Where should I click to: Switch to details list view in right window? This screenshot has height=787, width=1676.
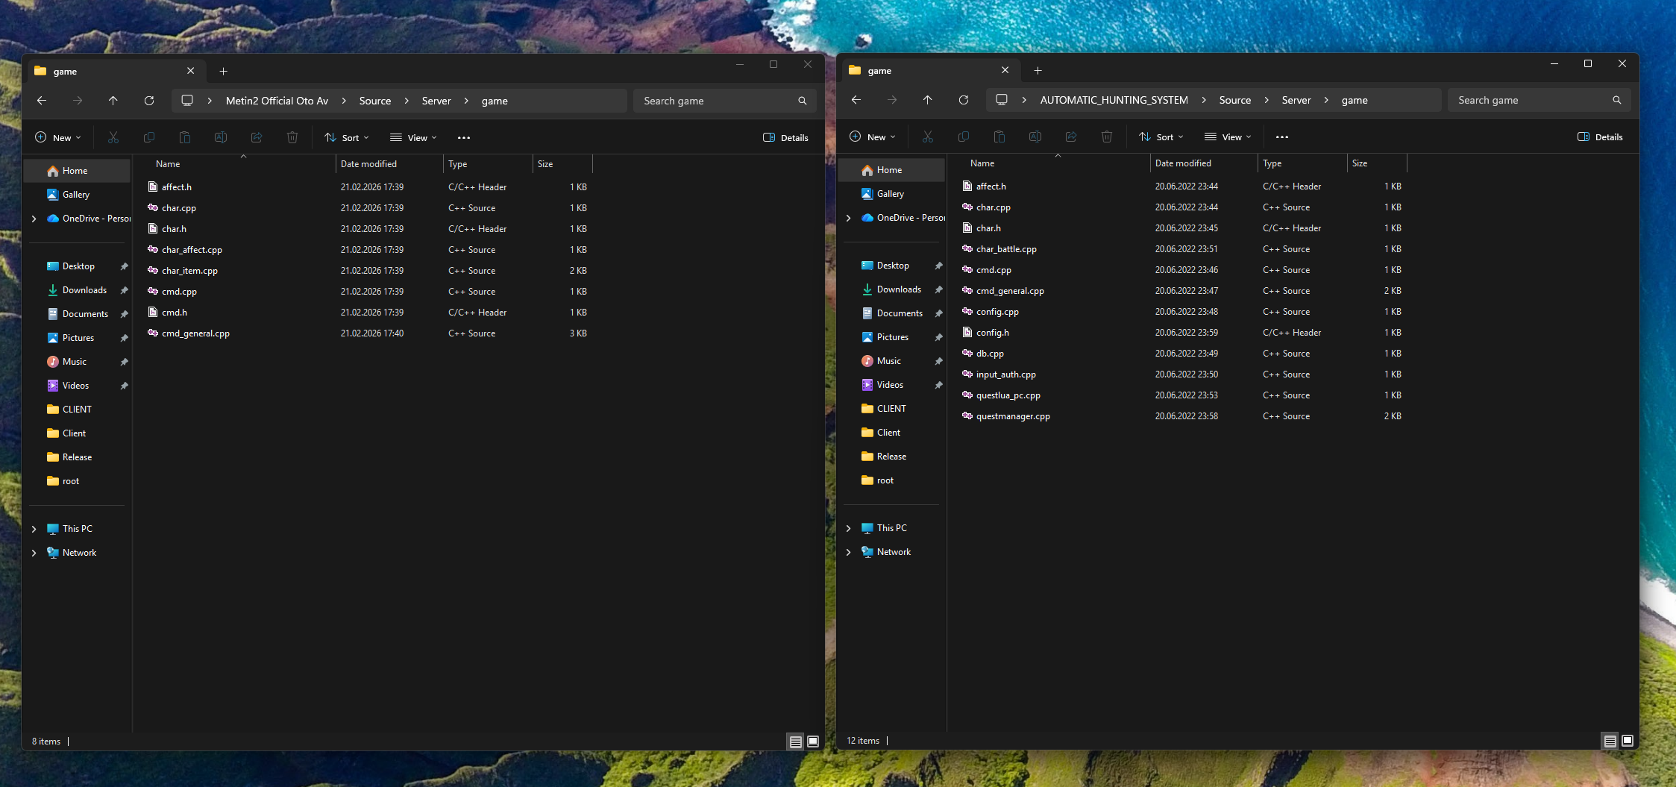pos(1610,741)
